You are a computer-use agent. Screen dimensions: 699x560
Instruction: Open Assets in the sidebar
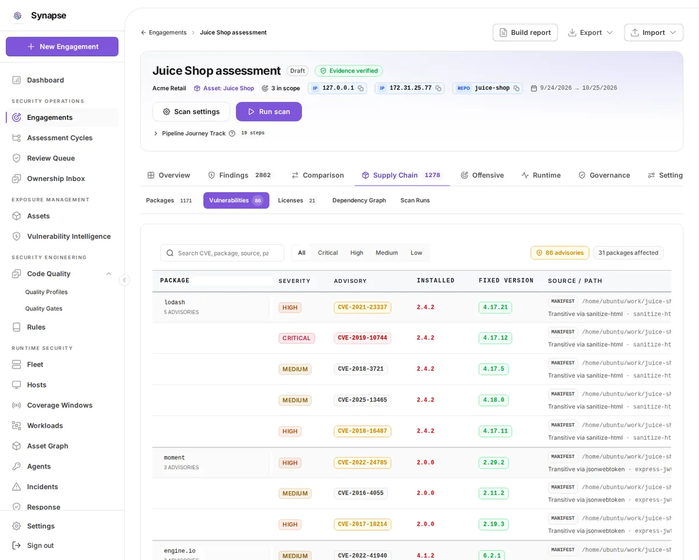(62, 215)
